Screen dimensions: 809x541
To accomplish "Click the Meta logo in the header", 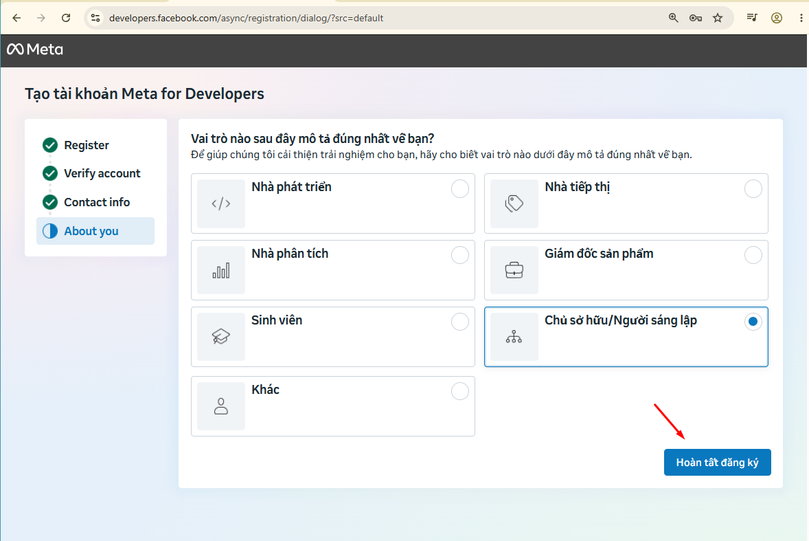I will click(x=35, y=49).
